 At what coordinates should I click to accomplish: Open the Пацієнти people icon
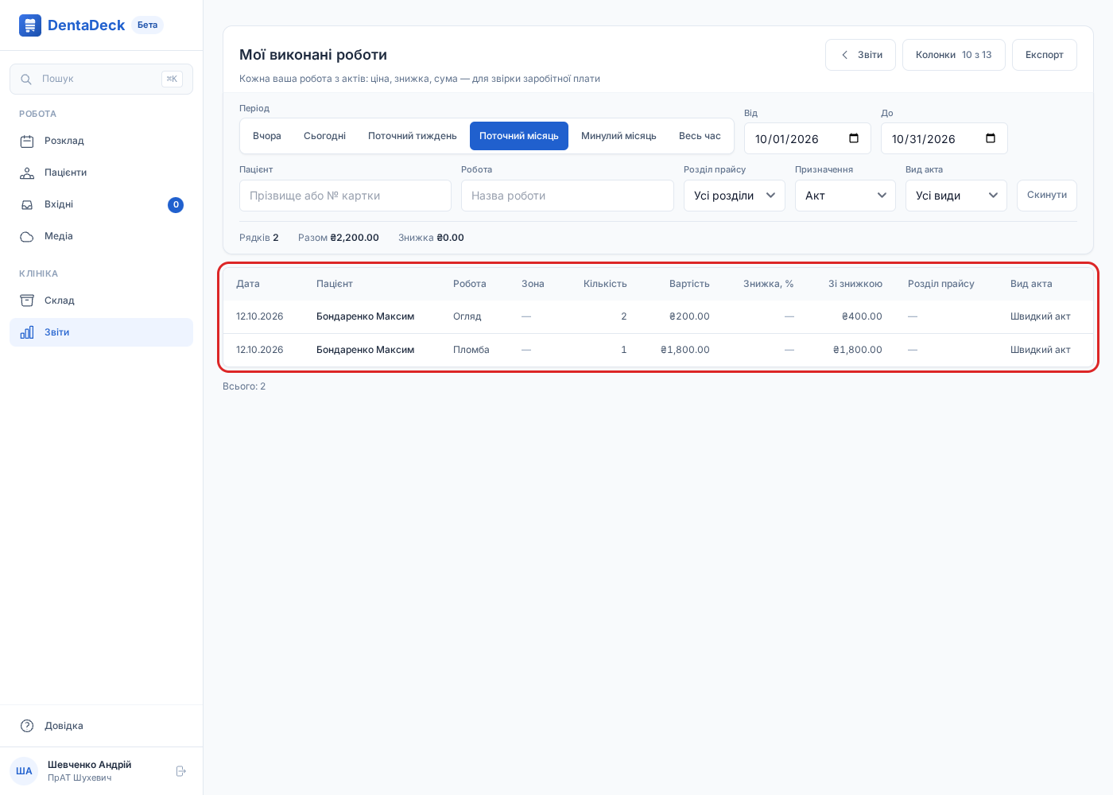pos(27,173)
